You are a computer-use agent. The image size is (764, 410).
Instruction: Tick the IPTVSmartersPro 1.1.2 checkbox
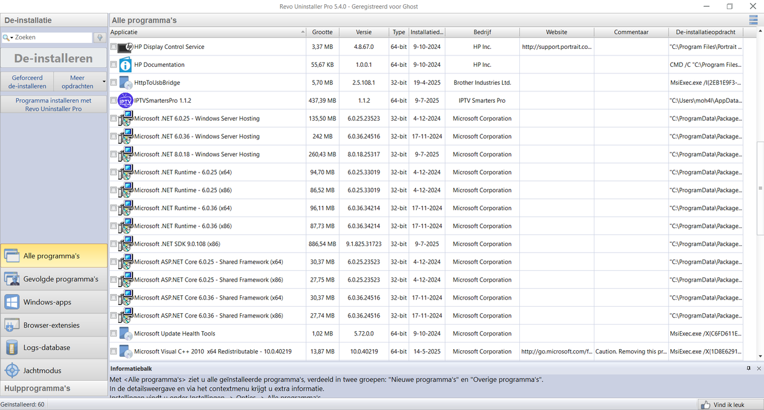point(113,101)
